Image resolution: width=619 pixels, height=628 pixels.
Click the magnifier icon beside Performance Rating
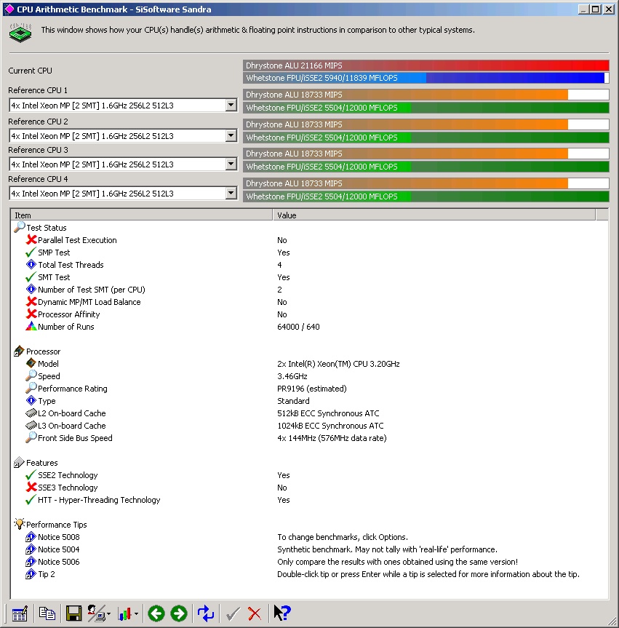pyautogui.click(x=31, y=388)
